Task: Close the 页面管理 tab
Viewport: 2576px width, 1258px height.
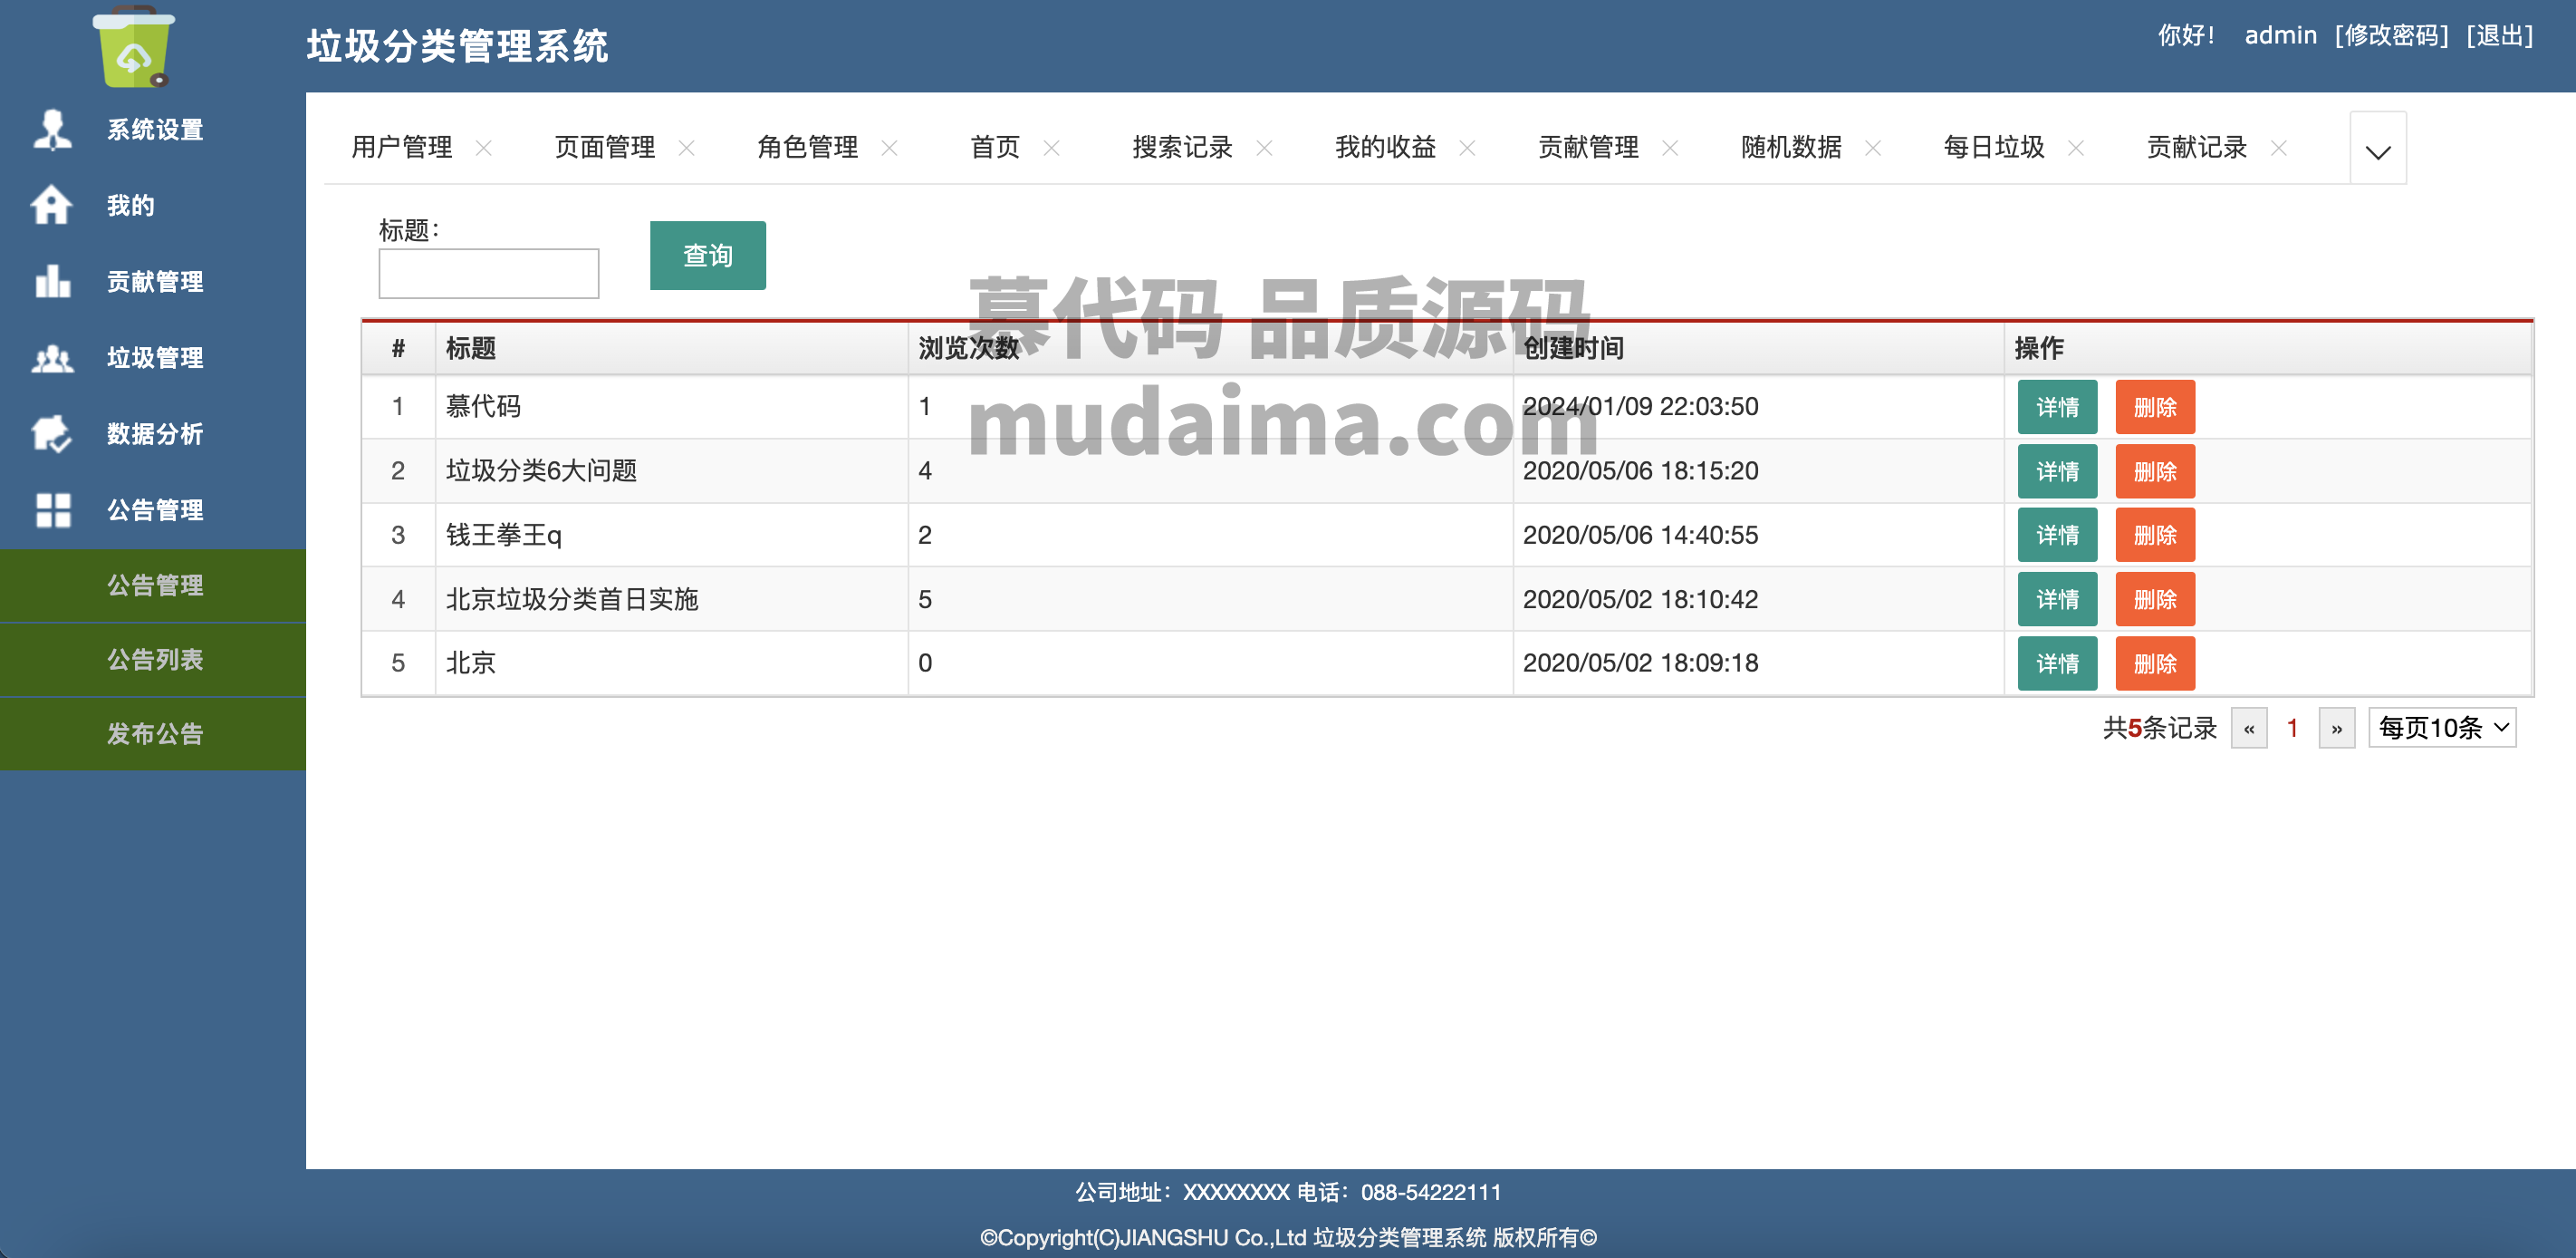Action: 687,148
